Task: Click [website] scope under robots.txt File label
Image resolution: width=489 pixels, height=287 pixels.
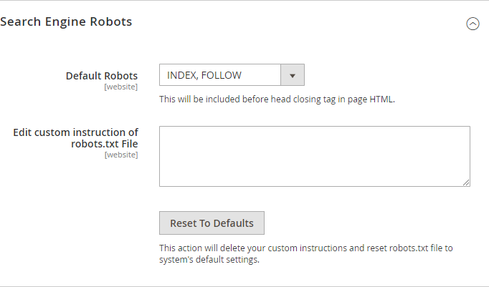Action: (120, 154)
